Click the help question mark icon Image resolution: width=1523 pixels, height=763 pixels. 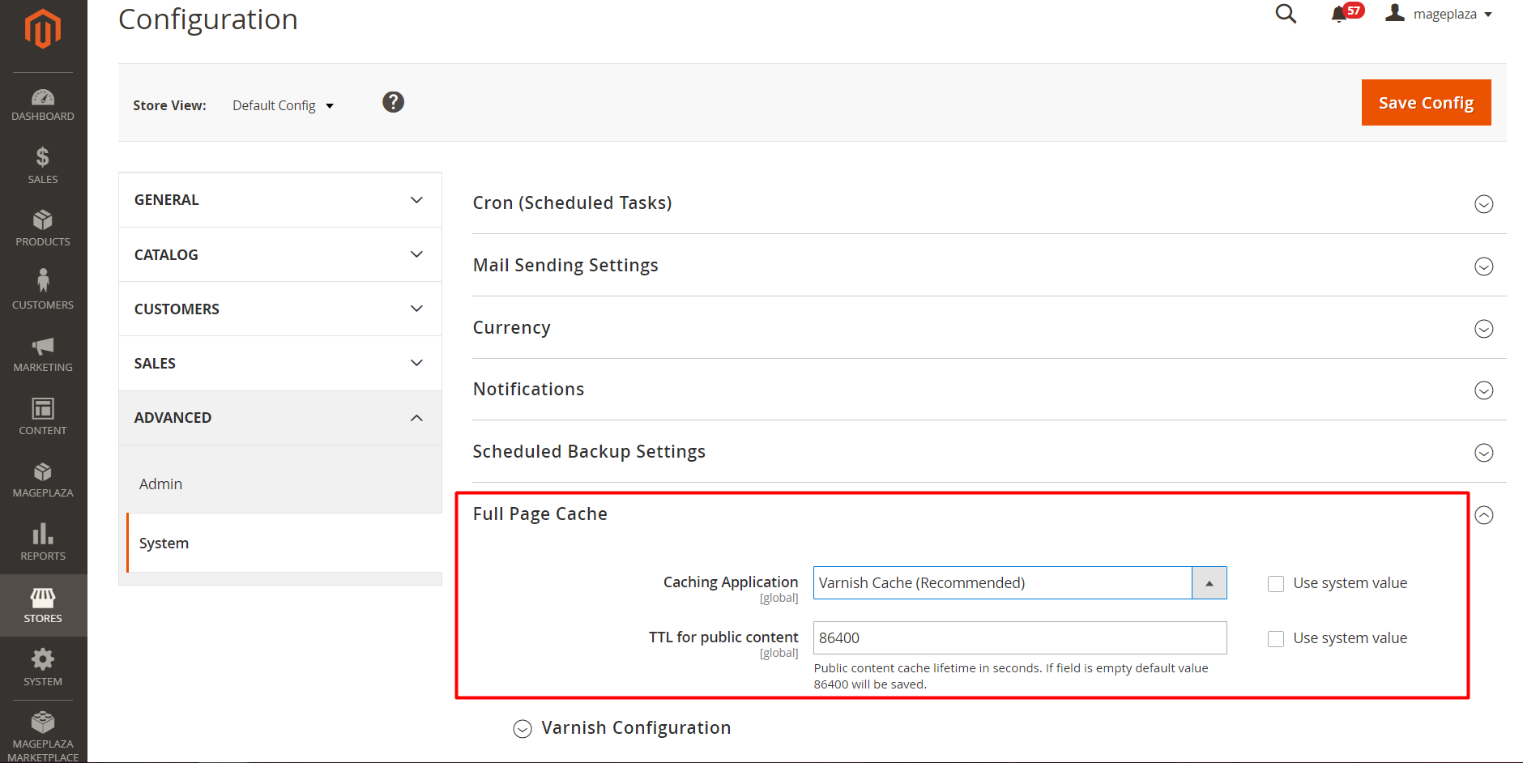point(393,102)
